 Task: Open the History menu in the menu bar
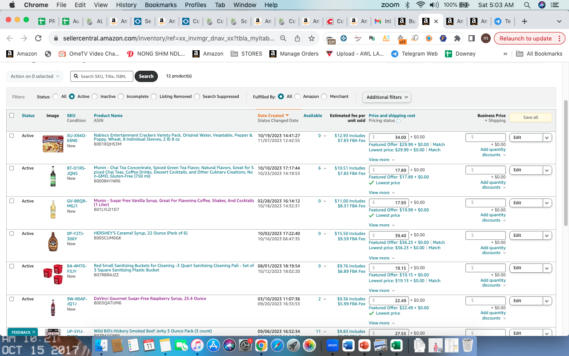point(126,5)
